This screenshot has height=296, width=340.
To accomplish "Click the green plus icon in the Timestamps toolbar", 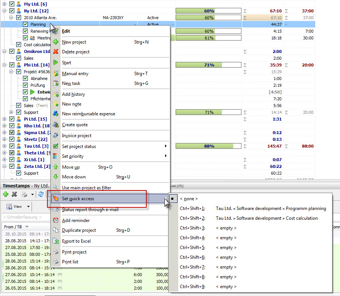I will coord(6,194).
